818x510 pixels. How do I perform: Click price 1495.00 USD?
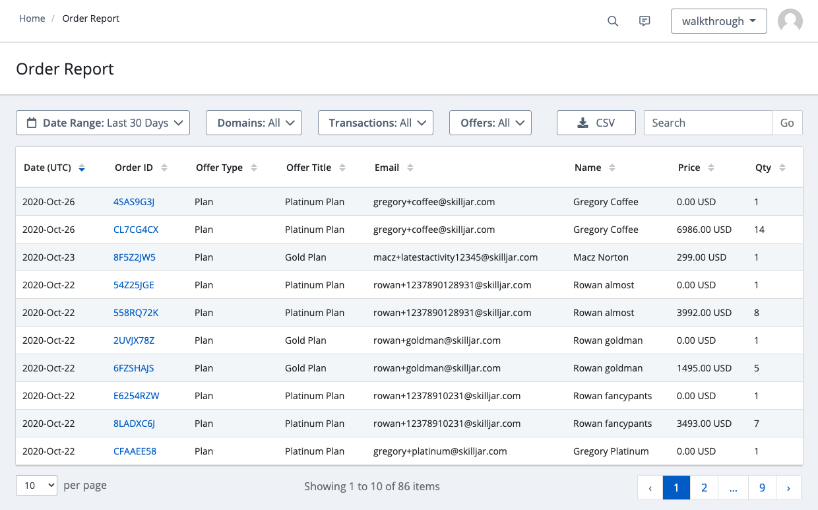704,368
